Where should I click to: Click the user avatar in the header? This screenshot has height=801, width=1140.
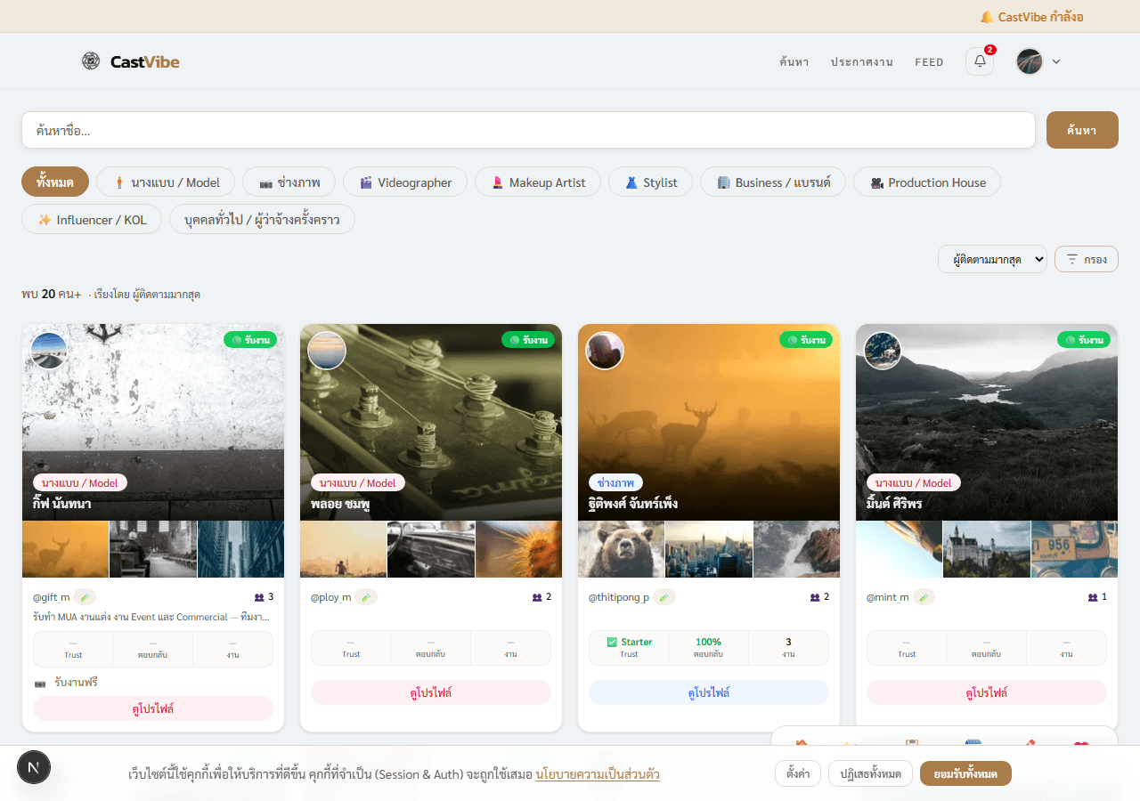click(1030, 61)
